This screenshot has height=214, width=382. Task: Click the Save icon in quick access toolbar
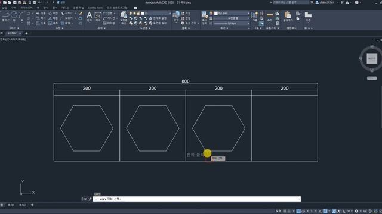click(14, 2)
